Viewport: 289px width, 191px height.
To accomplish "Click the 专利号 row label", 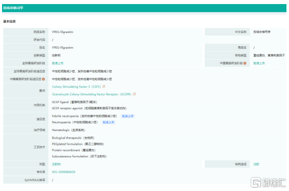I will 41,172.
